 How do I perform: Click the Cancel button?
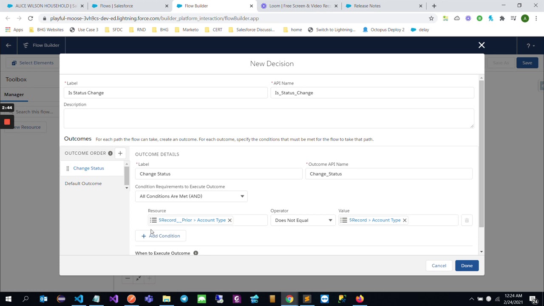click(439, 266)
